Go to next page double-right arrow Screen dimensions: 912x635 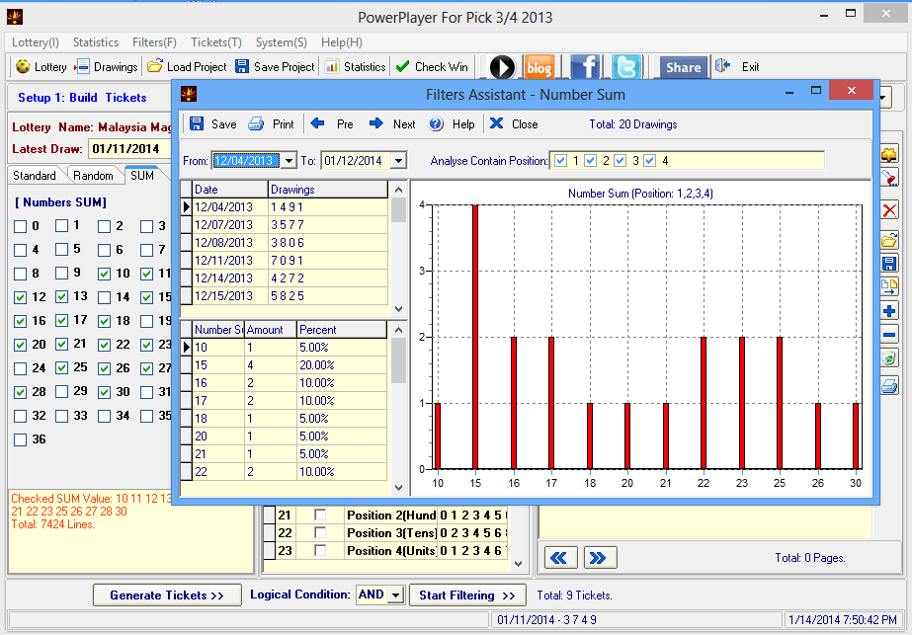600,558
